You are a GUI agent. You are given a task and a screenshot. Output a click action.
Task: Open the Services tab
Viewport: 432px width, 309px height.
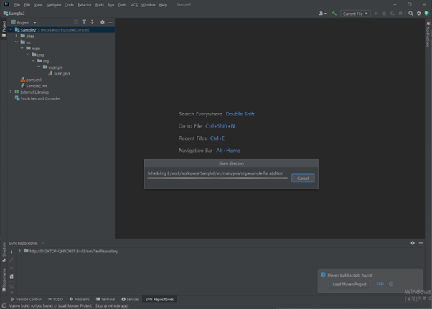click(131, 299)
